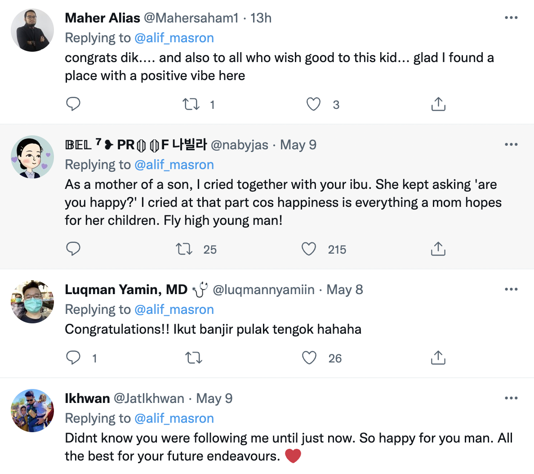Retweet the nabyjas tweet with 25 retweets
Image resolution: width=534 pixels, height=474 pixels.
(184, 249)
